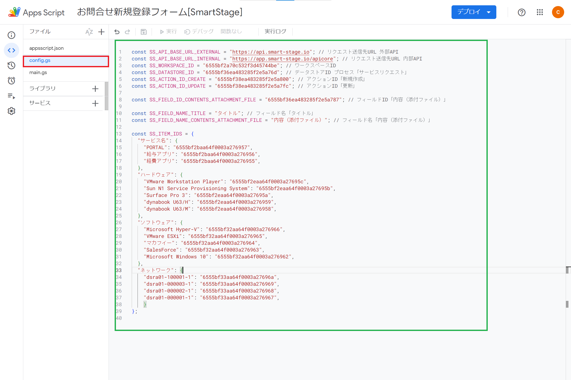Click the file panel scrollbar beside ライブラリ
The height and width of the screenshot is (380, 571).
pos(107,89)
